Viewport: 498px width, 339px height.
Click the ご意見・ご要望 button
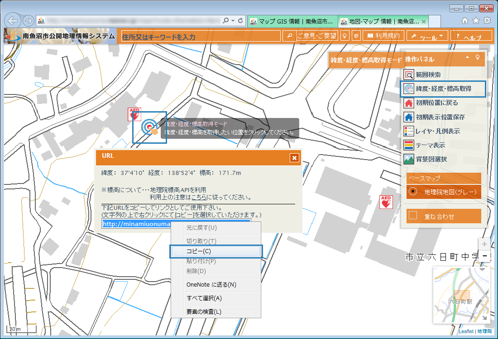click(x=317, y=36)
